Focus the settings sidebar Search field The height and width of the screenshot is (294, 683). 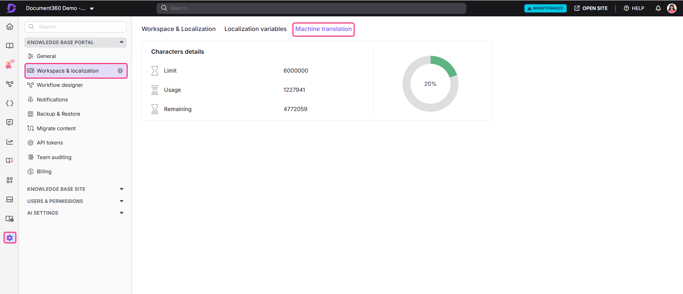point(75,27)
